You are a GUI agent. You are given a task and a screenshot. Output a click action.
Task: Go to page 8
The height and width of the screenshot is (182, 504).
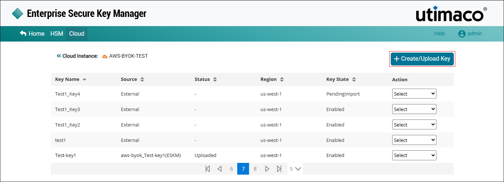click(255, 169)
